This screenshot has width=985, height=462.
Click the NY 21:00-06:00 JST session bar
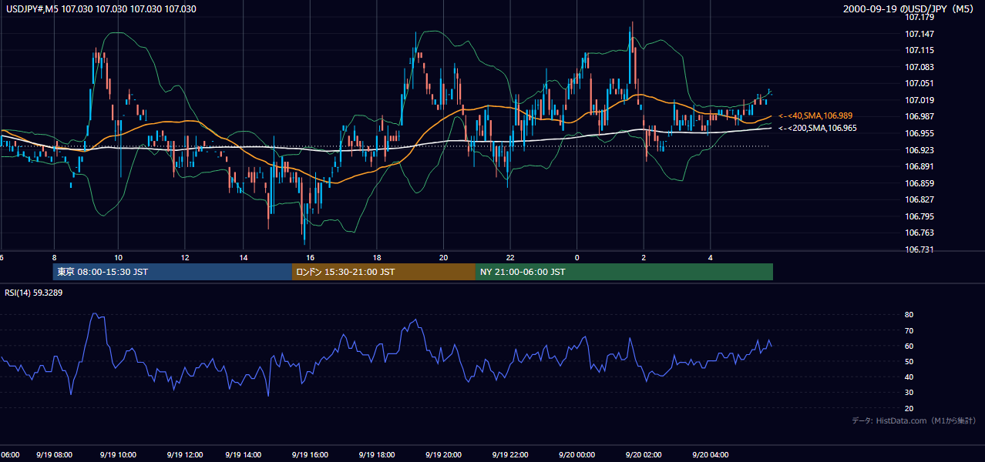624,272
